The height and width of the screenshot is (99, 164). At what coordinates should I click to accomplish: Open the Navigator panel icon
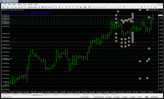[x=19, y=7]
